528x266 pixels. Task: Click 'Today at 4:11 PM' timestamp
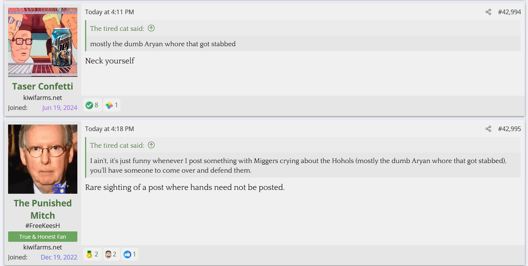coord(109,12)
